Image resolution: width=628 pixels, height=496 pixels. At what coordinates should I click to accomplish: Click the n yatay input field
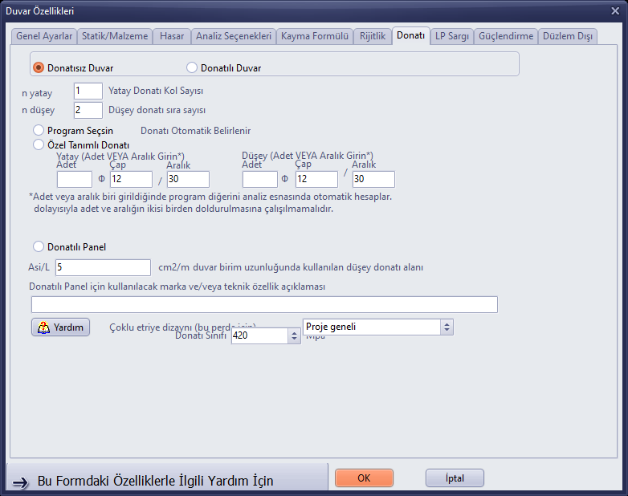[x=88, y=91]
